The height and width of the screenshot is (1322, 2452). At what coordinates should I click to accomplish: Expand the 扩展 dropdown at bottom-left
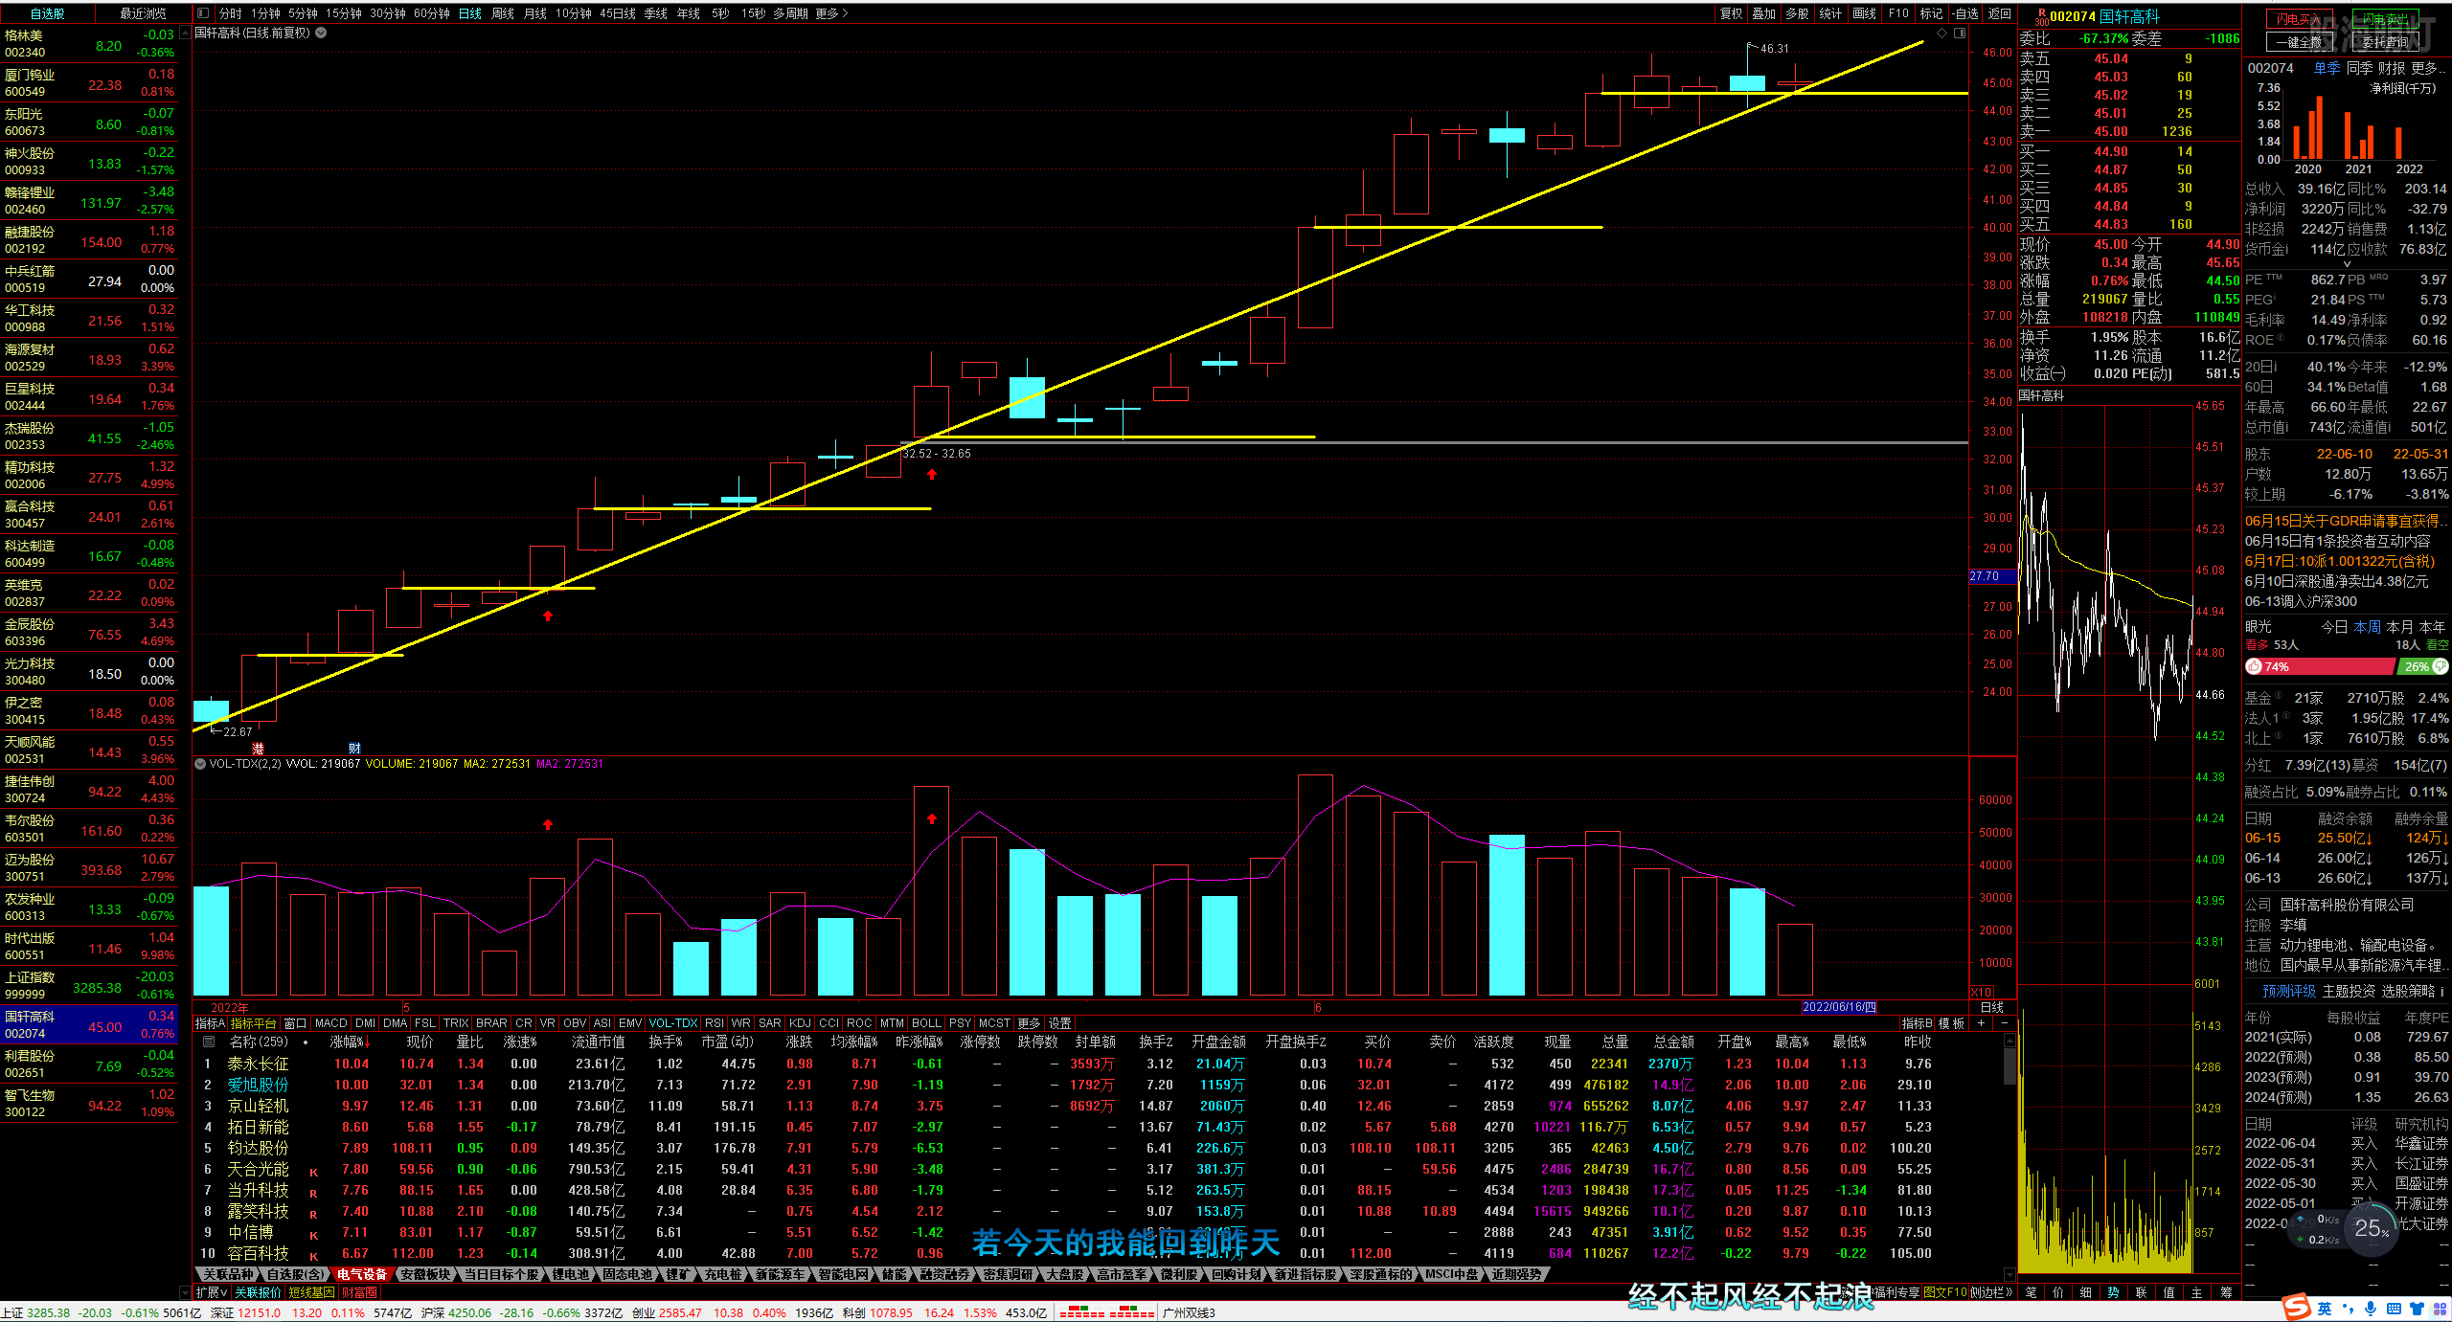(x=212, y=1292)
